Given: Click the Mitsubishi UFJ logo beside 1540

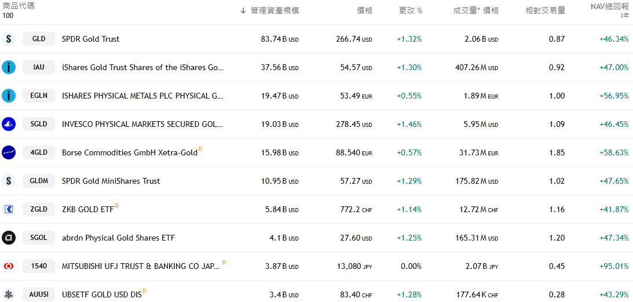Looking at the screenshot, I should click(9, 266).
